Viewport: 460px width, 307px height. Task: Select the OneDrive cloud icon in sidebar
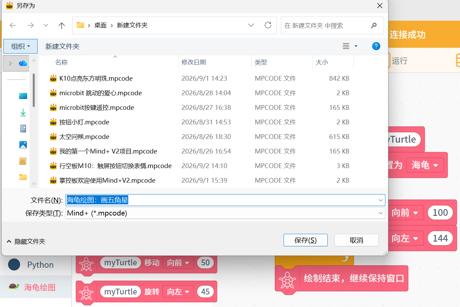click(x=23, y=63)
